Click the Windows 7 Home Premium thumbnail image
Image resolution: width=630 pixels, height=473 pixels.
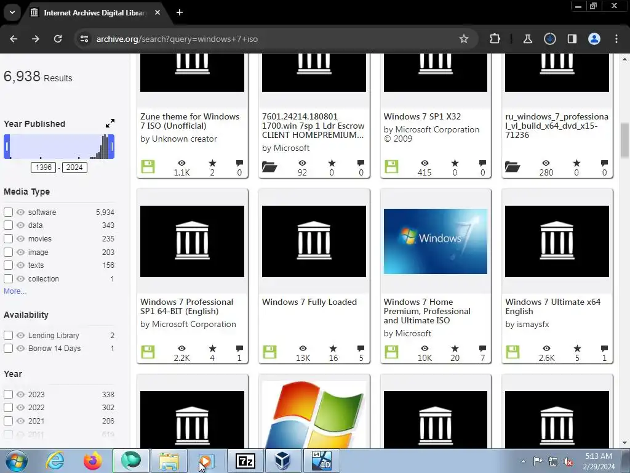[x=436, y=241]
